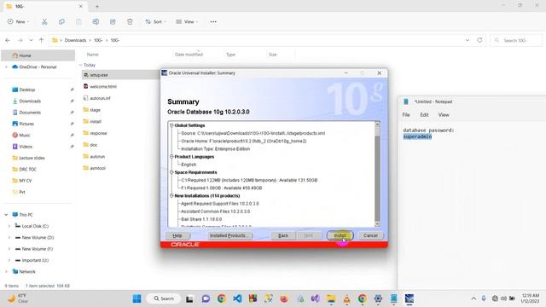This screenshot has height=307, width=546.
Task: Click the Paste icon in Explorer toolbar
Action: pos(78,21)
